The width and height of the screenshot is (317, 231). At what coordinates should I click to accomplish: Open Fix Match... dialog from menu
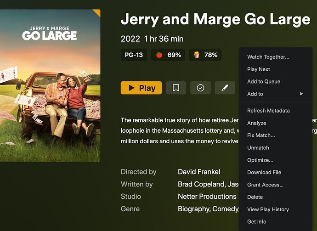(261, 135)
